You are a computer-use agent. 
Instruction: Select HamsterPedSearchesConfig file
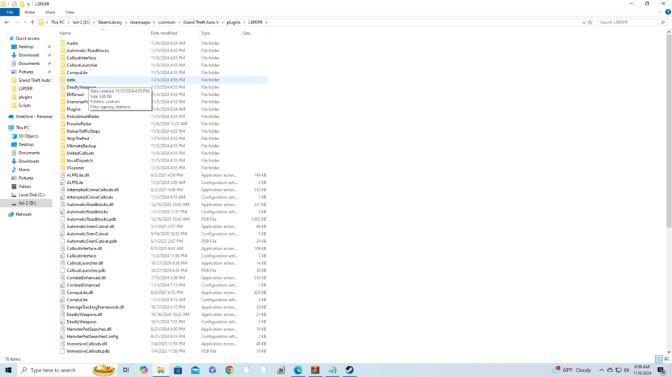(92, 336)
